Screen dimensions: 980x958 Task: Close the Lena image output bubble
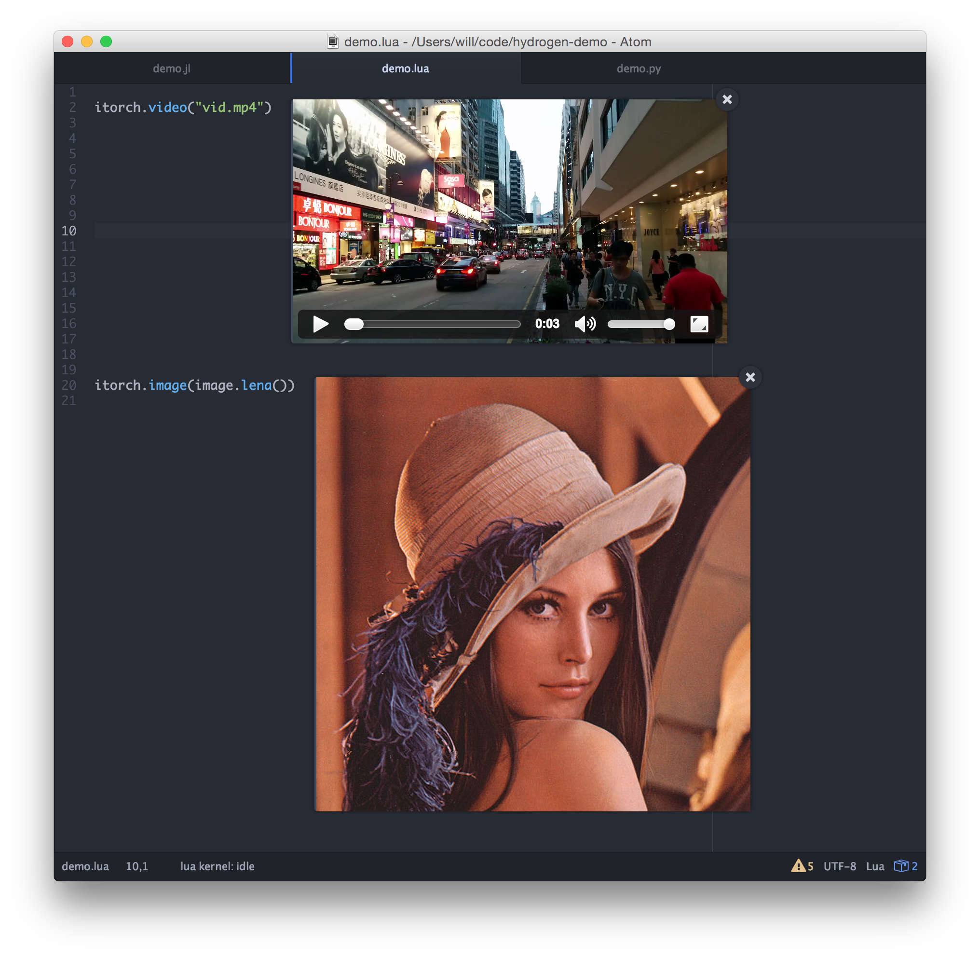pos(750,377)
